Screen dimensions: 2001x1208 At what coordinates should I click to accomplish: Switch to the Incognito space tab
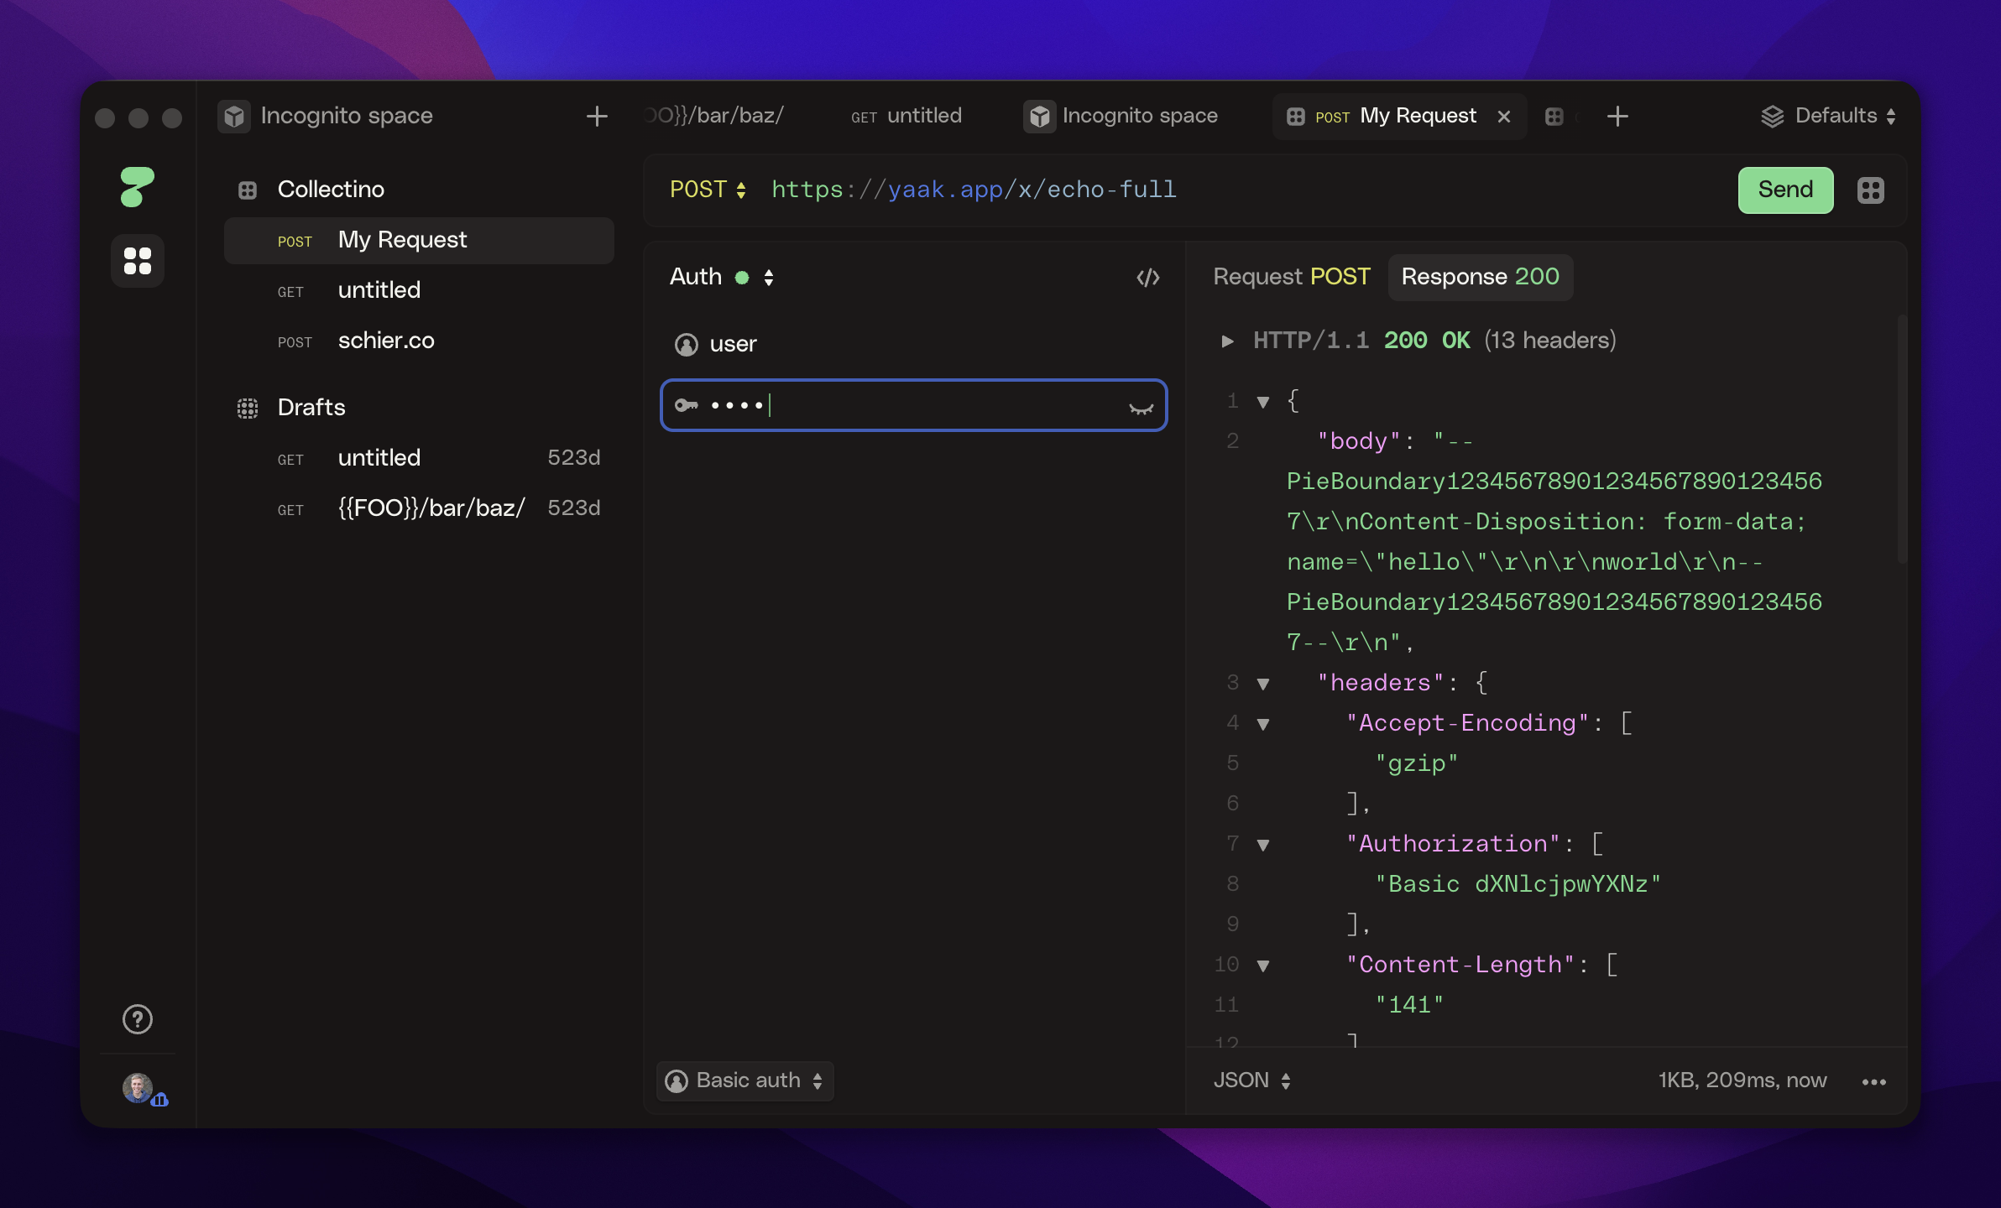coord(1121,116)
